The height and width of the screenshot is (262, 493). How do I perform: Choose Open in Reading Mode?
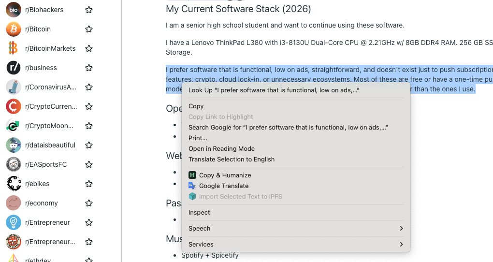[296, 149]
